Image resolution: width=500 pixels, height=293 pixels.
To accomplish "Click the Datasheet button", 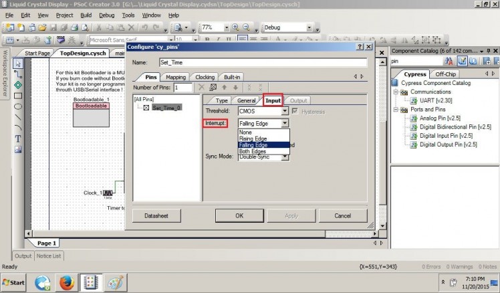I will (156, 216).
